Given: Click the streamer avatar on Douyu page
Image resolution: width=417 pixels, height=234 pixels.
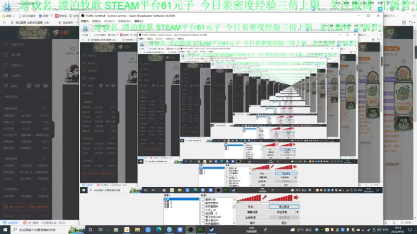Looking at the screenshot, I should [72, 73].
